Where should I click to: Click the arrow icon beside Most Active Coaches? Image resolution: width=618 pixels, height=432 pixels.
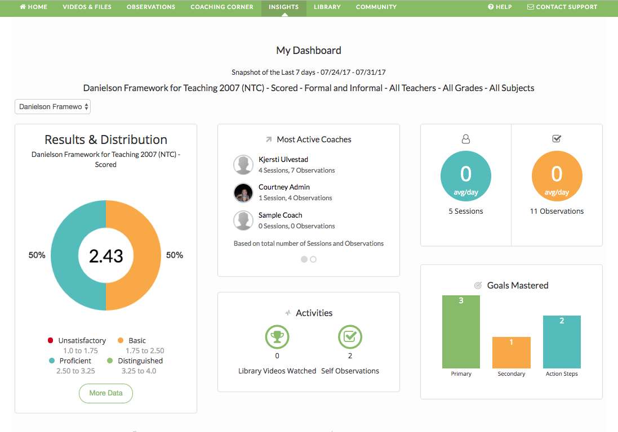click(x=269, y=139)
